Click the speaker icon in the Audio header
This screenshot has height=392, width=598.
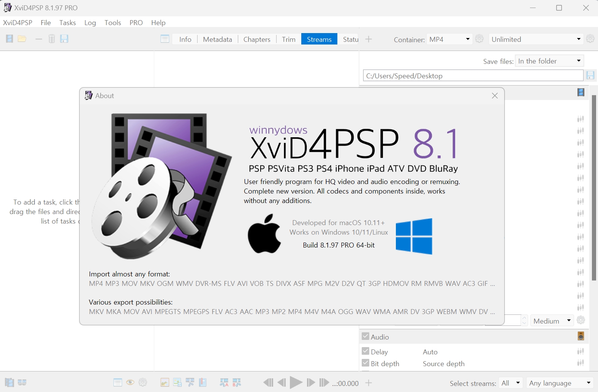(x=581, y=336)
